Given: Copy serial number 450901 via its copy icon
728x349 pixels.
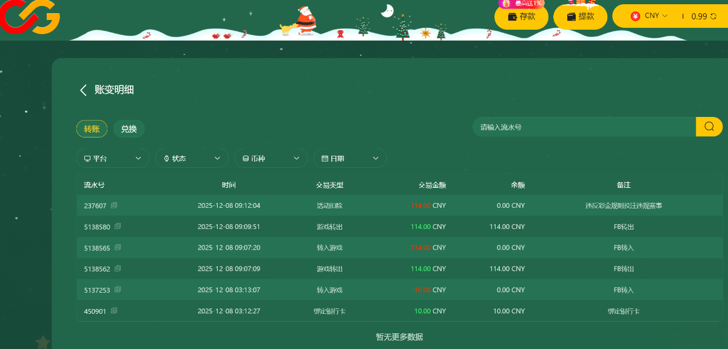Looking at the screenshot, I should pos(114,311).
